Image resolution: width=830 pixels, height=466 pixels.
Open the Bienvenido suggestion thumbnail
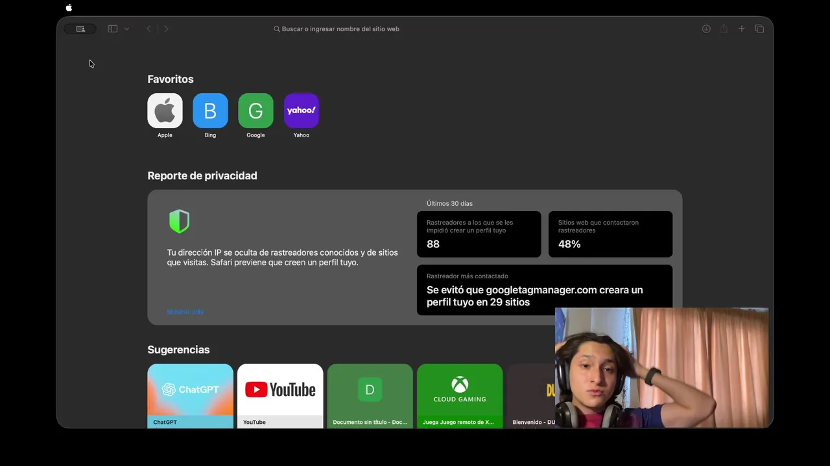pos(531,395)
